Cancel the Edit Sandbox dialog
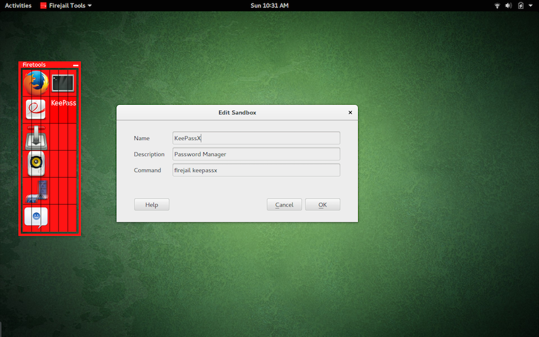The height and width of the screenshot is (337, 539). coord(284,205)
